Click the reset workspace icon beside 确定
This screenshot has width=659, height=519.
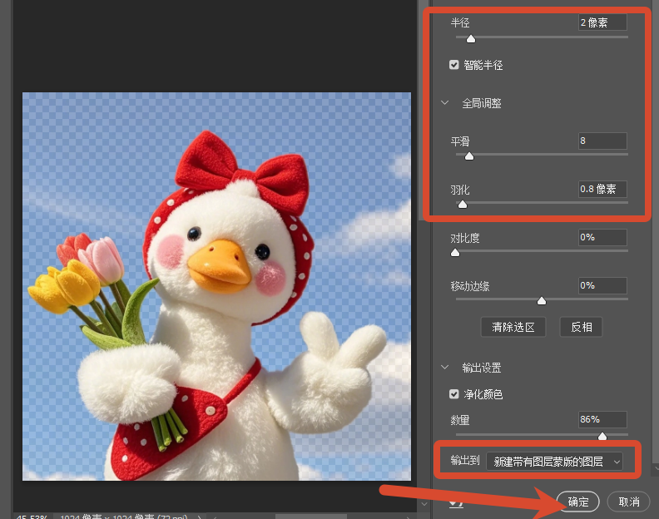[x=457, y=502]
